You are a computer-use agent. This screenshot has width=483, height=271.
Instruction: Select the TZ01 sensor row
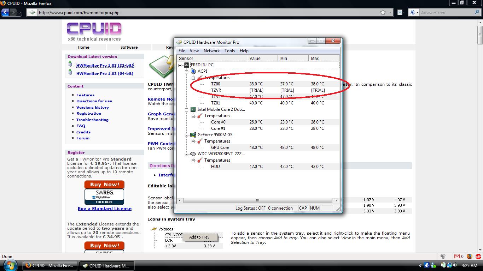click(275, 103)
